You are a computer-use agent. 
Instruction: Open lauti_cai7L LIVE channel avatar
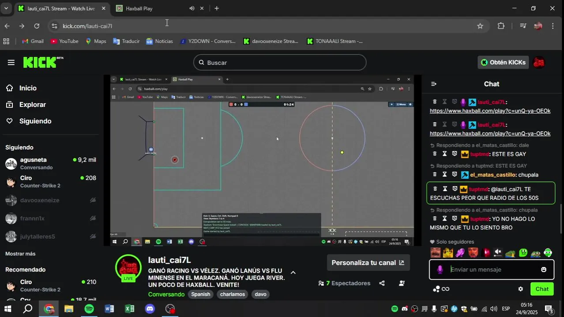pyautogui.click(x=128, y=268)
